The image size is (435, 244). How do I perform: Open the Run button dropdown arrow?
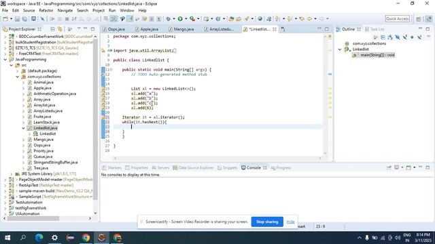(x=186, y=19)
